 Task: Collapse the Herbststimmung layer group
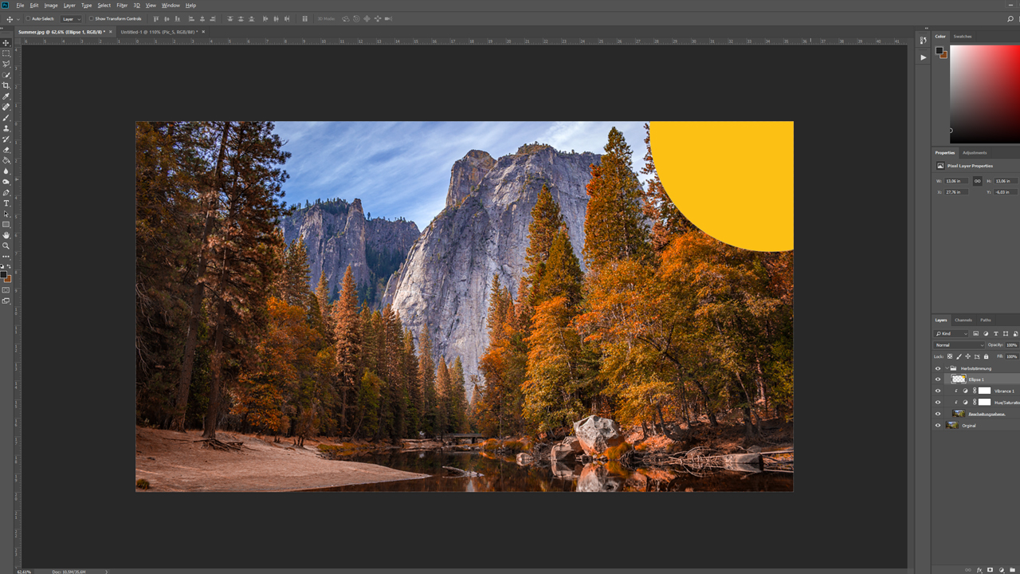point(946,368)
